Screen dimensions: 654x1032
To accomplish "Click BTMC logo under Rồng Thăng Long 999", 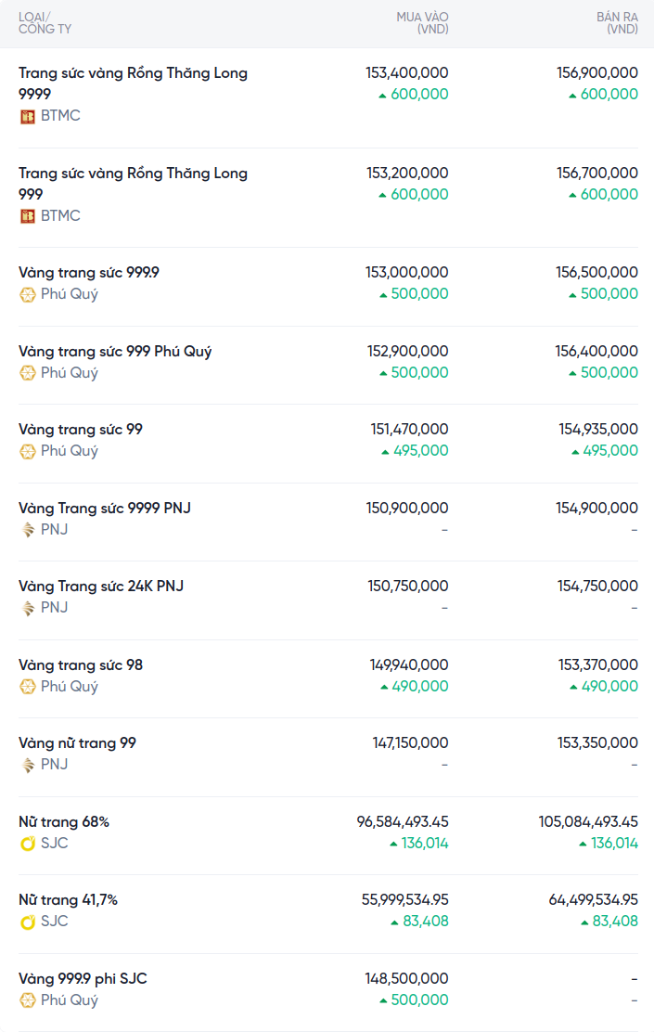I will pyautogui.click(x=28, y=216).
